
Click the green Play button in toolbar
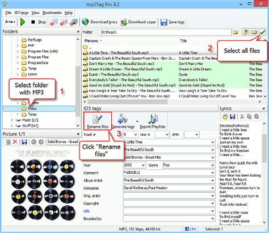[x=23, y=22]
